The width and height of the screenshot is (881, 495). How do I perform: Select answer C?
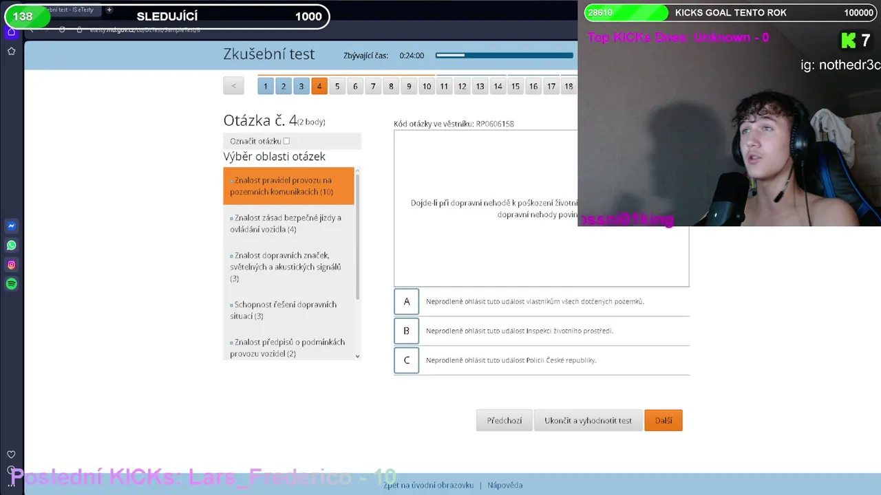tap(406, 360)
